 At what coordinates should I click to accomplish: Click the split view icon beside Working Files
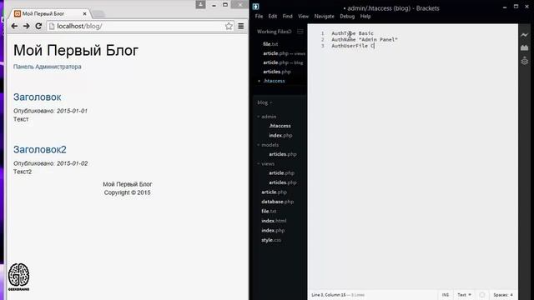(300, 32)
